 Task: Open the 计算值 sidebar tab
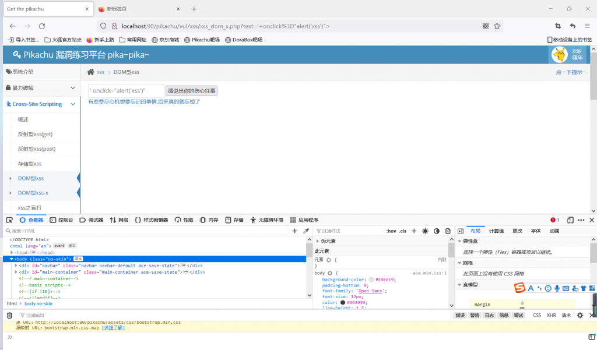click(497, 231)
